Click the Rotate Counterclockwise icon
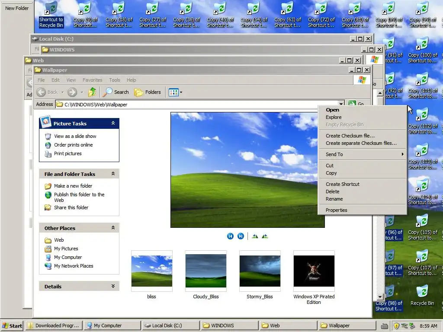 click(x=265, y=236)
